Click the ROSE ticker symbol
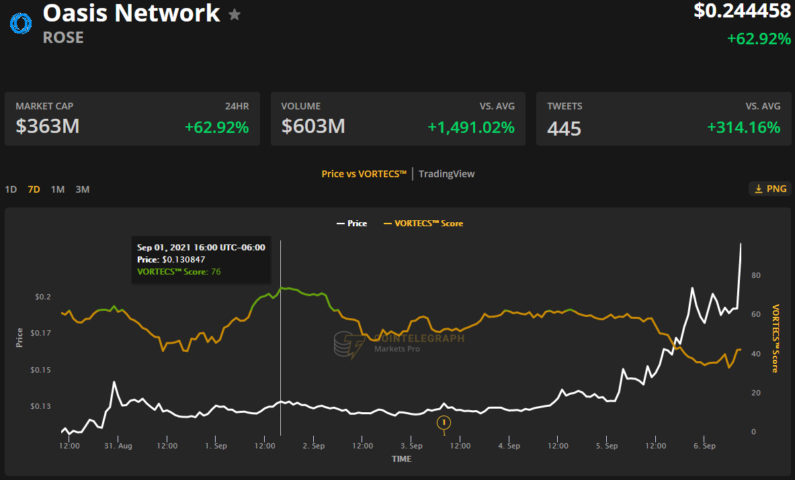The height and width of the screenshot is (480, 795). [x=63, y=38]
